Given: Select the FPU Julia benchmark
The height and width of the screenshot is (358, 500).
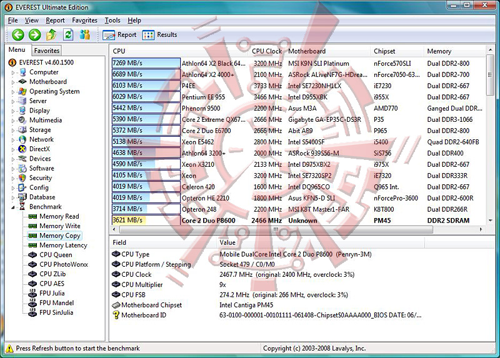Looking at the screenshot, I should [52, 293].
